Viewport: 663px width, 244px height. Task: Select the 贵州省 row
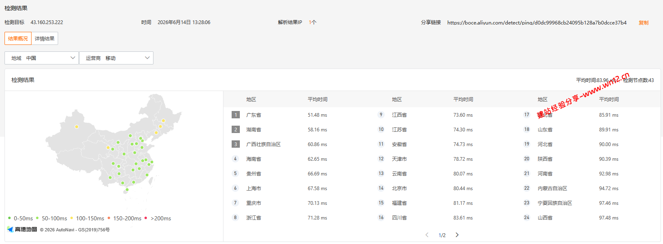click(x=296, y=174)
